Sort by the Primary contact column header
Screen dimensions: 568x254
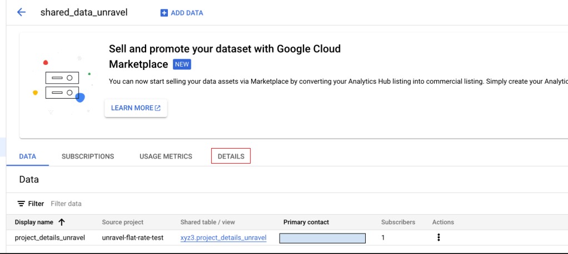306,222
